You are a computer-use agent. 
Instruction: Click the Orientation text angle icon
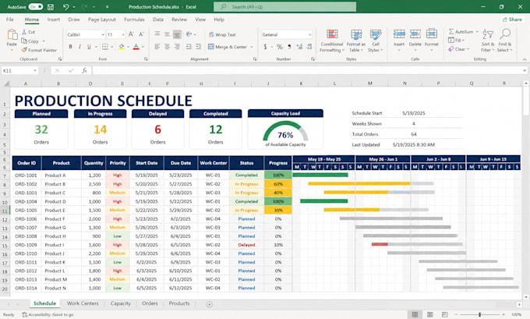pyautogui.click(x=189, y=34)
